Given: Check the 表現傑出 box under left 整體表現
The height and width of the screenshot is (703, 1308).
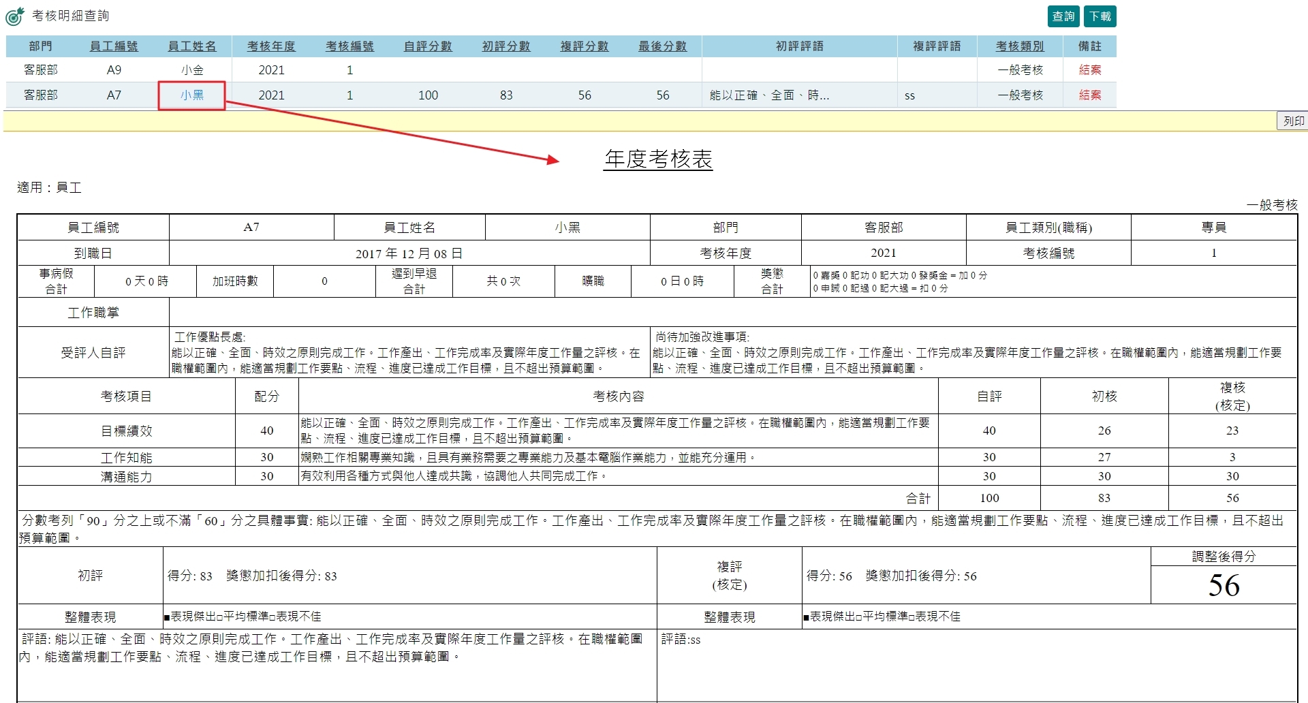Looking at the screenshot, I should (x=167, y=616).
